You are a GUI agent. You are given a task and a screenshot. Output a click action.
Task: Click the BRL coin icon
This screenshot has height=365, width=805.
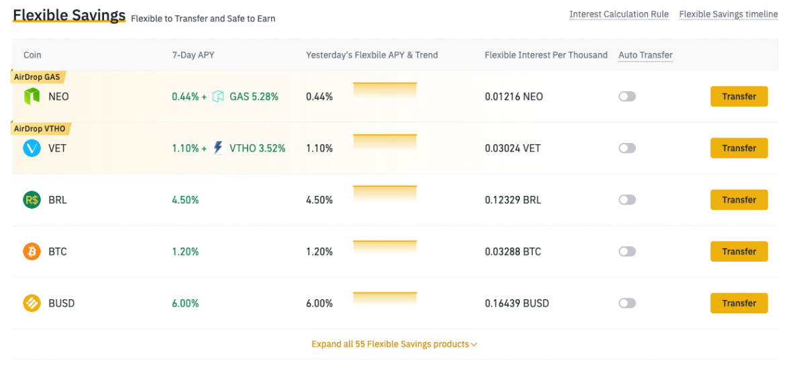point(32,200)
